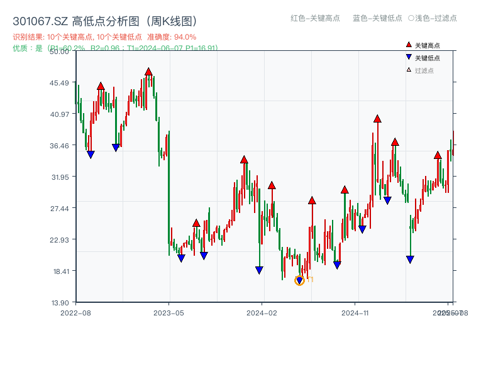Click the red key-high marker near 40 after 2024-11
This screenshot has width=503, height=377.
[x=377, y=119]
